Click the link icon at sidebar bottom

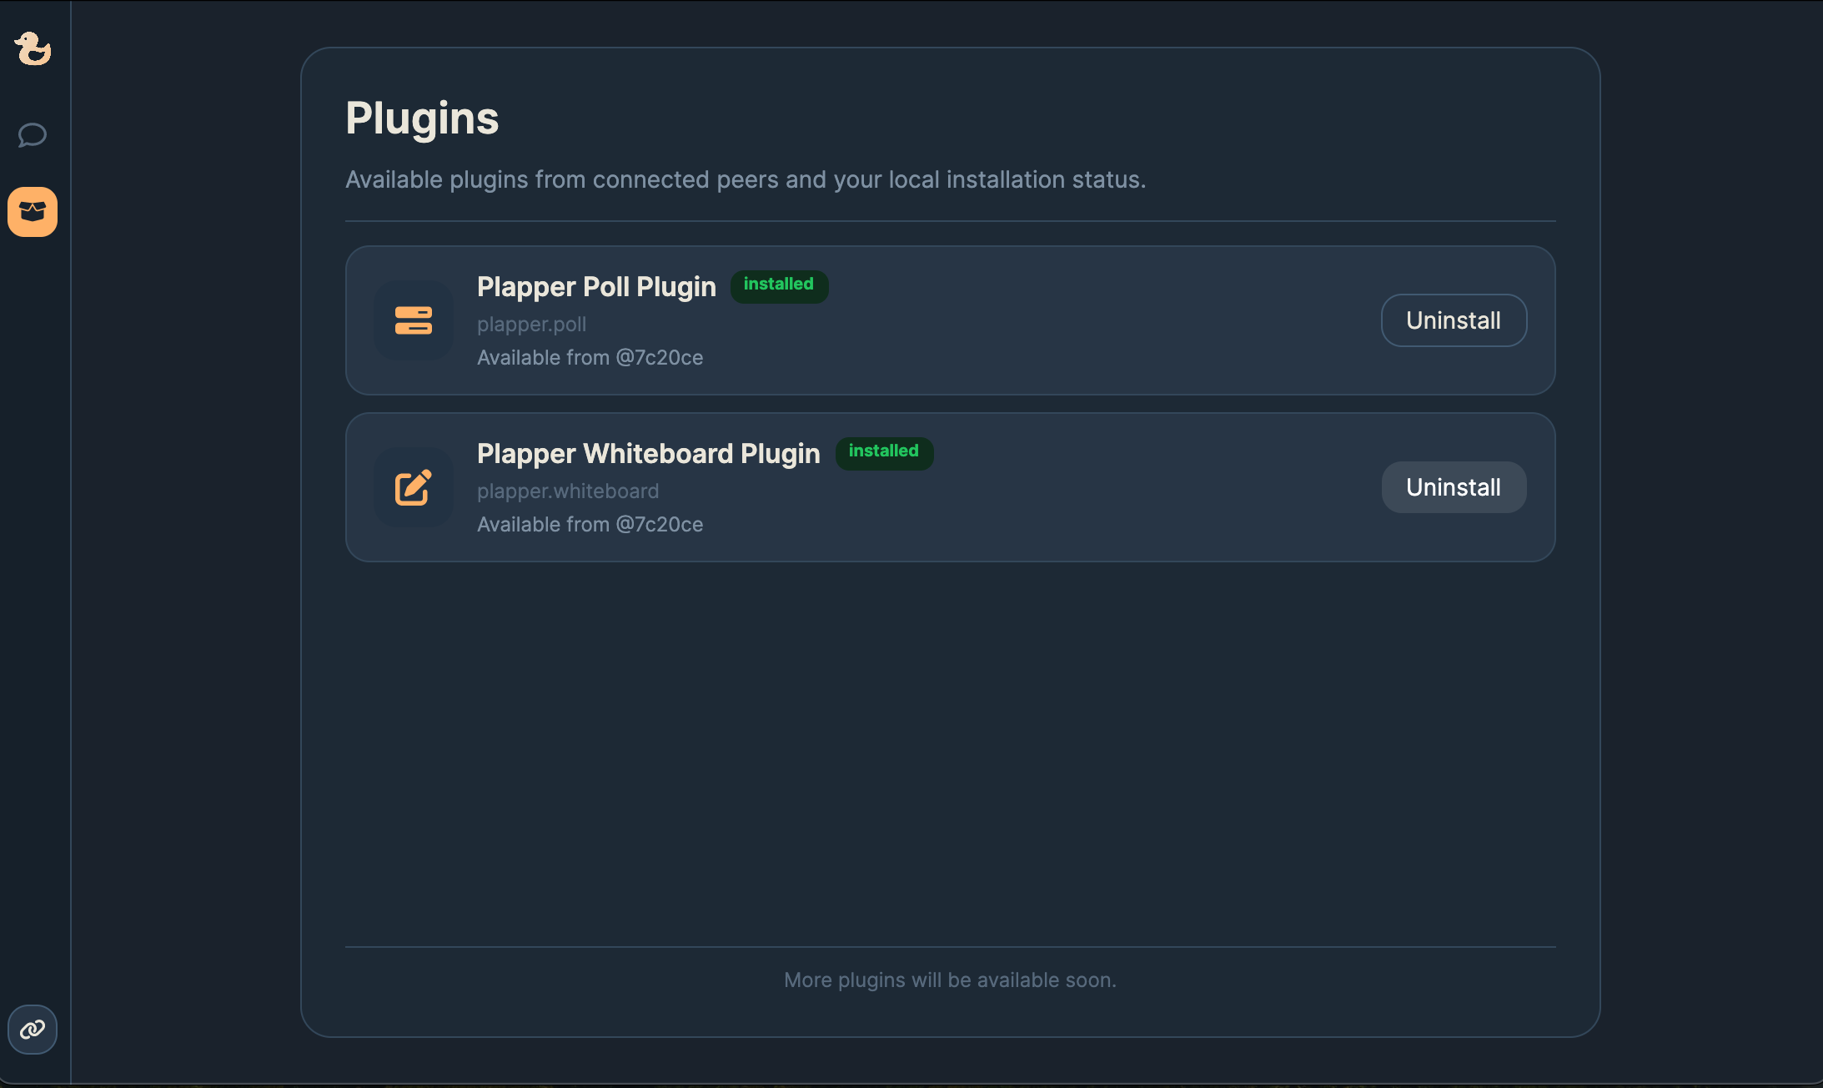(32, 1030)
